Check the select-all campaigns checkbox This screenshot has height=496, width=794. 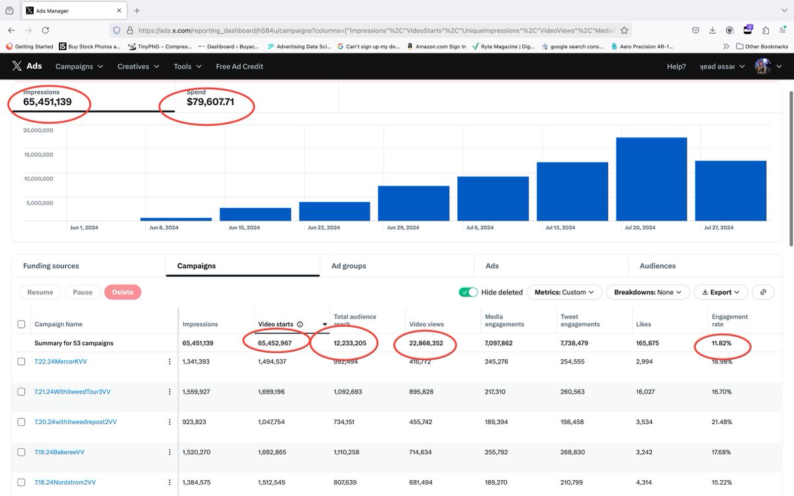21,325
